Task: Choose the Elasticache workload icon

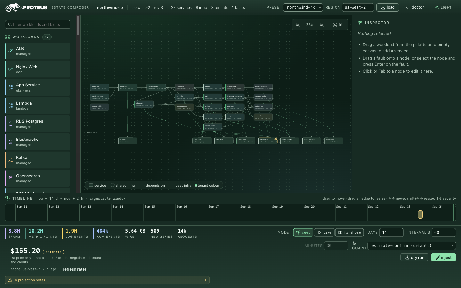Action: click(x=11, y=142)
